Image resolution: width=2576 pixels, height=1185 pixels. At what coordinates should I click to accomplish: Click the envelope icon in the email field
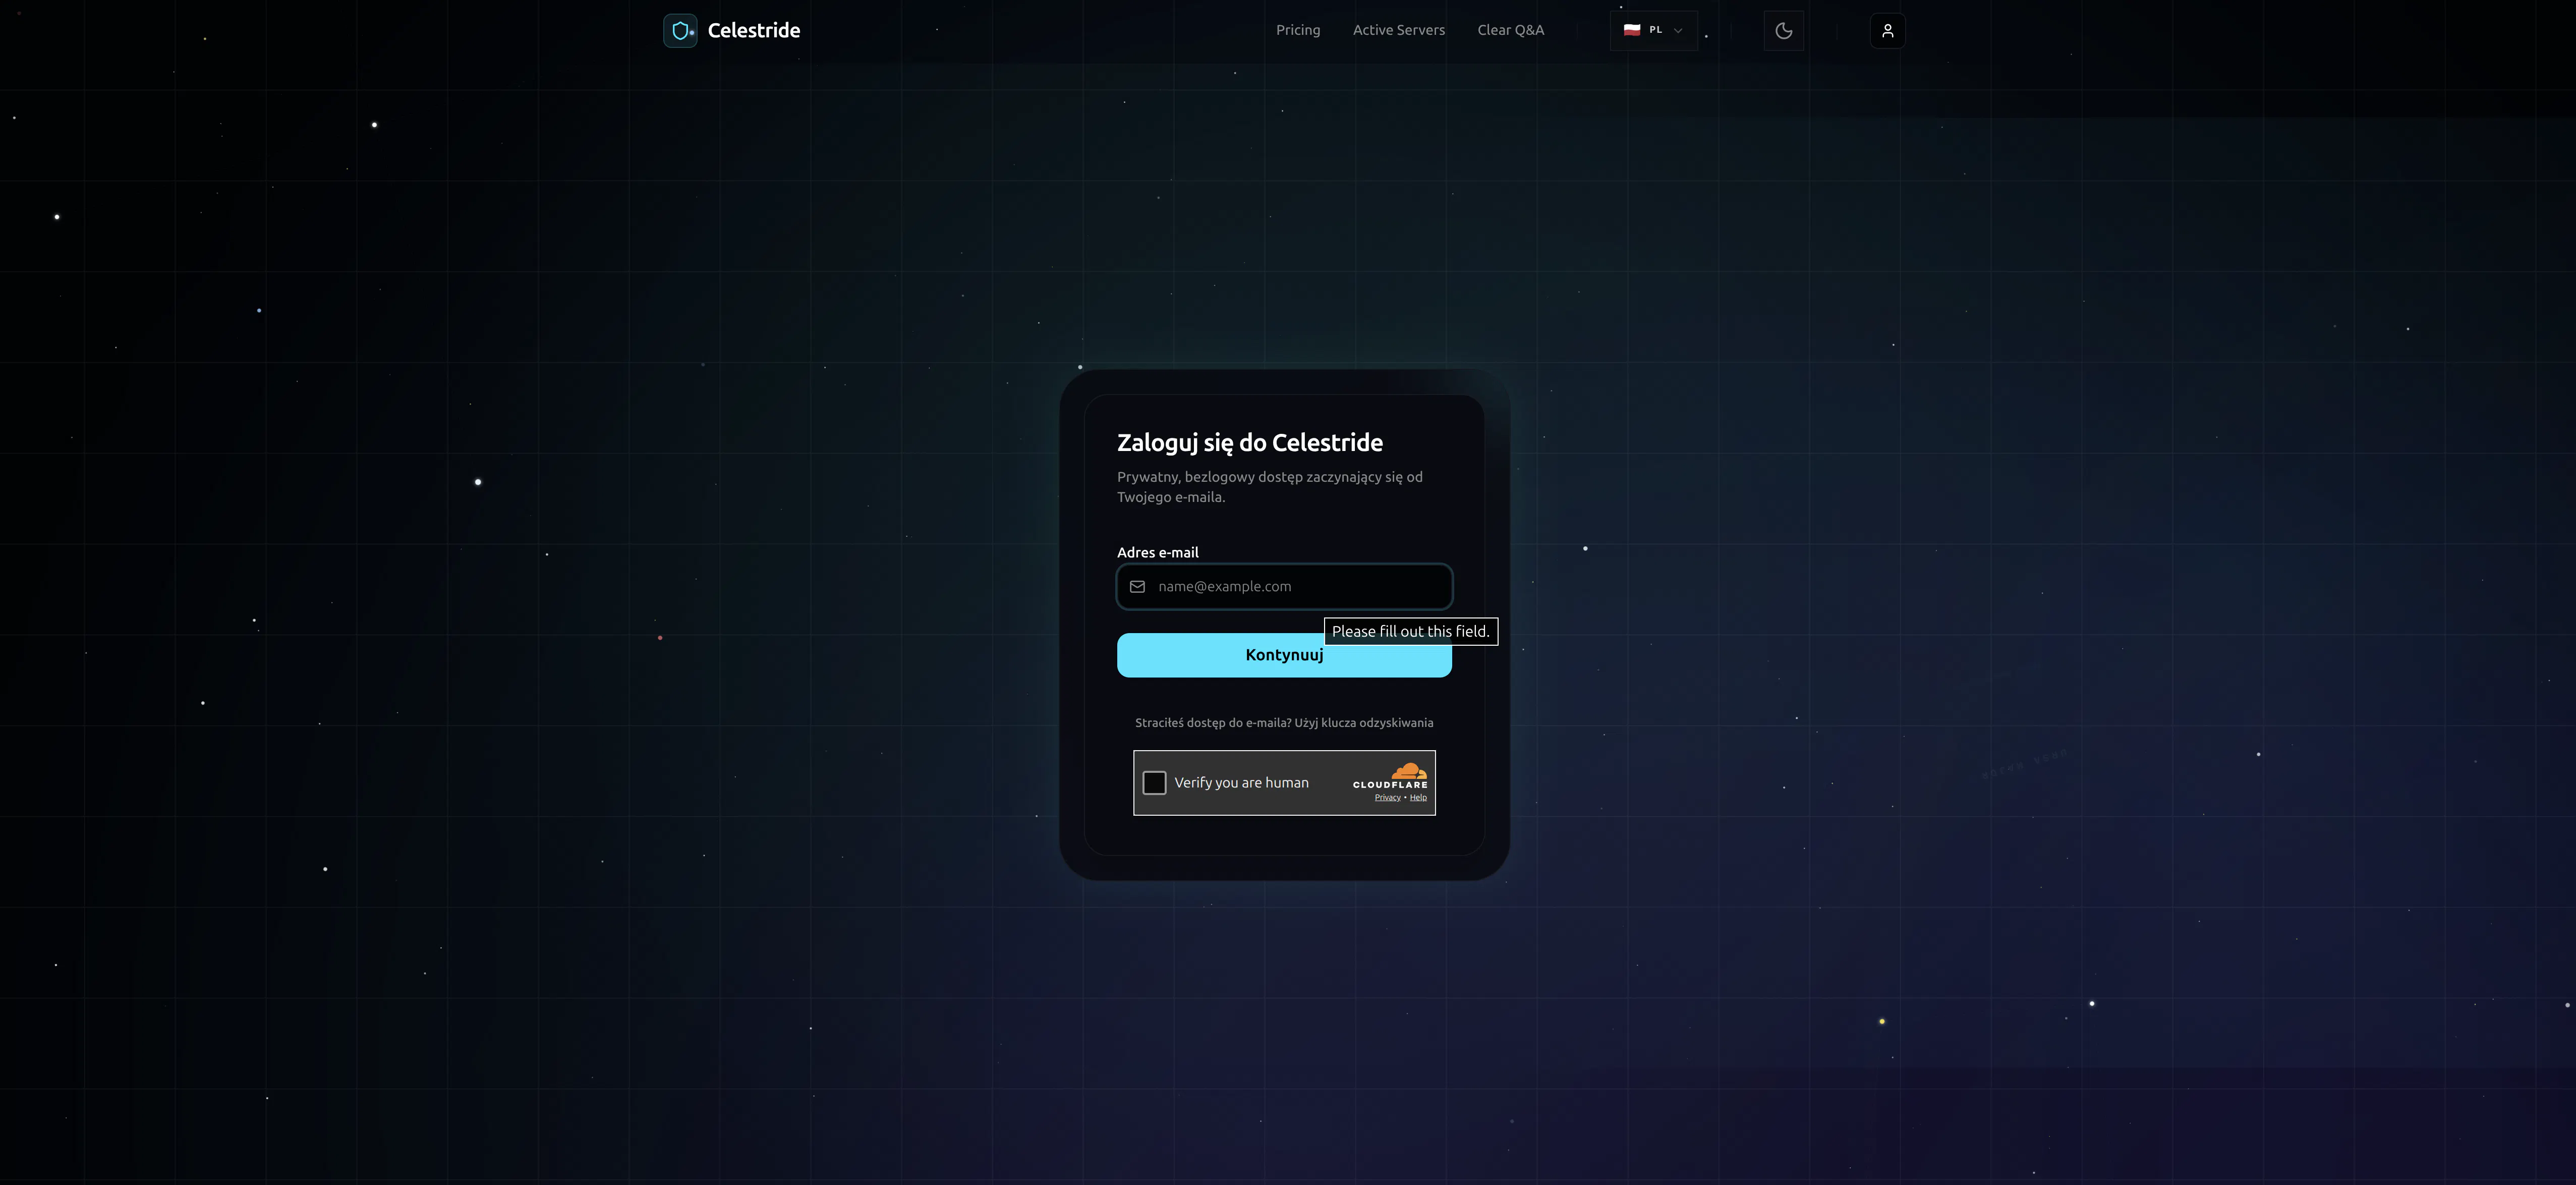(1138, 587)
